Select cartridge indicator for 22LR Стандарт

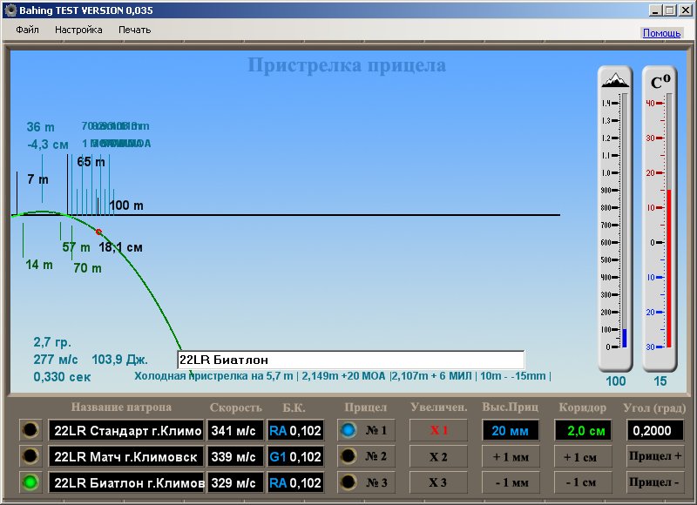30,430
